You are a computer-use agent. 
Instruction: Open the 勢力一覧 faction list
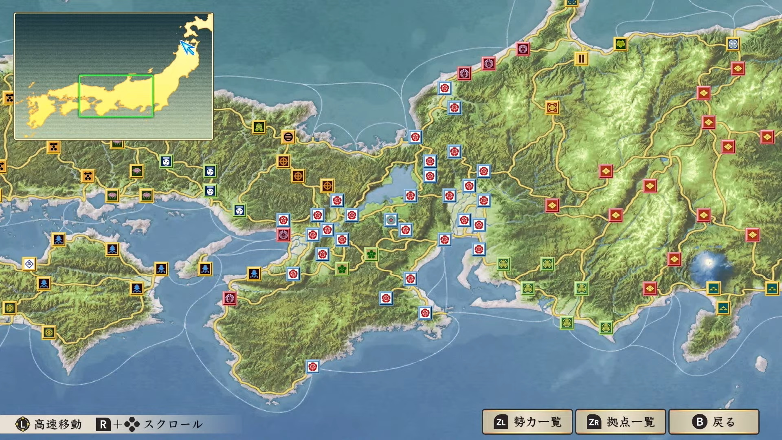tap(527, 422)
